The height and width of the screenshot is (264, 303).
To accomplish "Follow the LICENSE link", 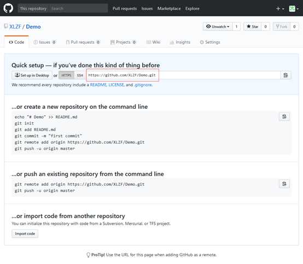I will (116, 85).
